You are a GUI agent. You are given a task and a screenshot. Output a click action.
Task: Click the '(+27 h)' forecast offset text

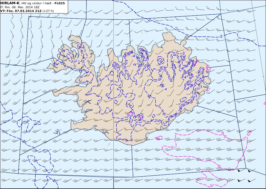pos(48,11)
